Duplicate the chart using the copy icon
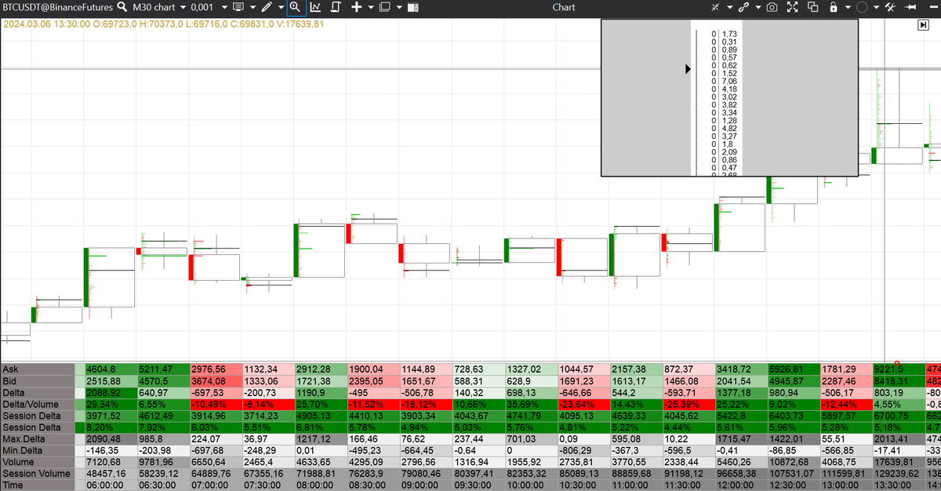This screenshot has width=941, height=491. click(x=813, y=7)
